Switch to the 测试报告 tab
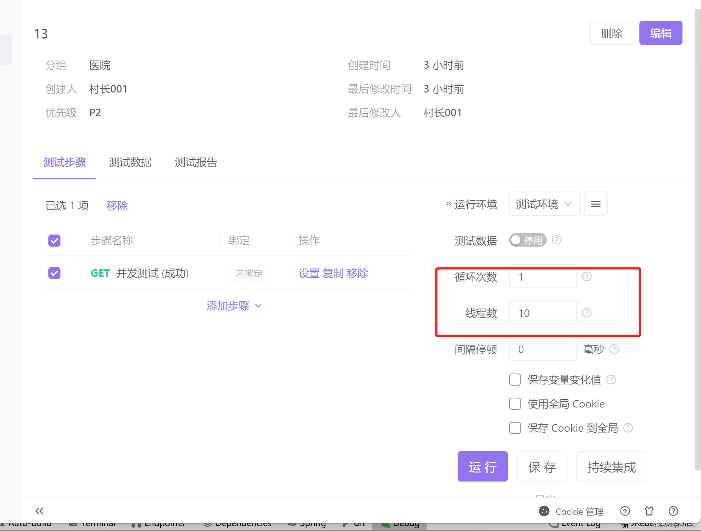The height and width of the screenshot is (531, 701). coord(196,162)
